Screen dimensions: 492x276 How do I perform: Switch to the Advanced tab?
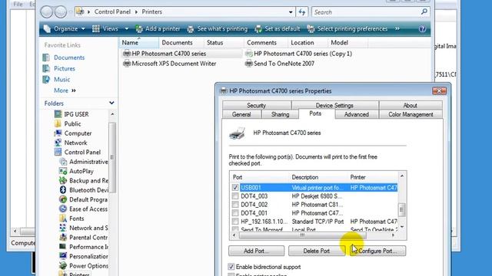tap(357, 114)
